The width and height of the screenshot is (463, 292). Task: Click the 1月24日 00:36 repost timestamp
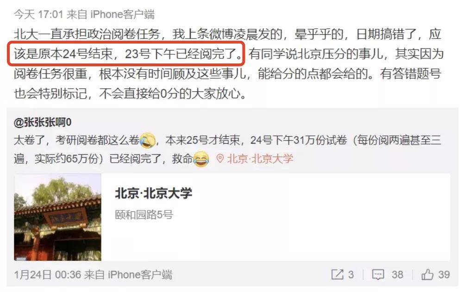[x=48, y=274]
